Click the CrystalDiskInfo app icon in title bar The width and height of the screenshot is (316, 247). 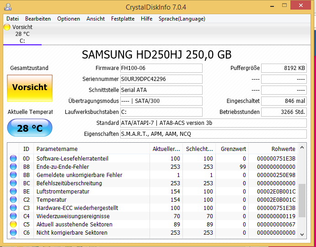8,7
